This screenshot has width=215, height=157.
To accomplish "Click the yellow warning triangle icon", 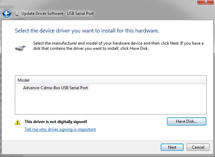I will click(x=17, y=122).
